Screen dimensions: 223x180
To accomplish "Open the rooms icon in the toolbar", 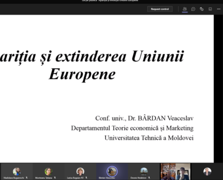I will pos(210,9).
